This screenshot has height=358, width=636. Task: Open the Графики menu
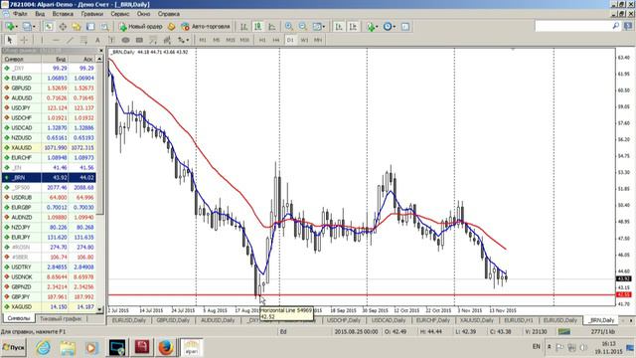[92, 14]
